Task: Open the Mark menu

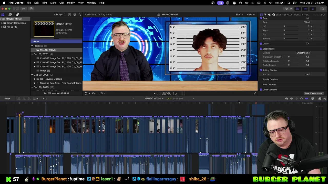Action: click(x=53, y=3)
